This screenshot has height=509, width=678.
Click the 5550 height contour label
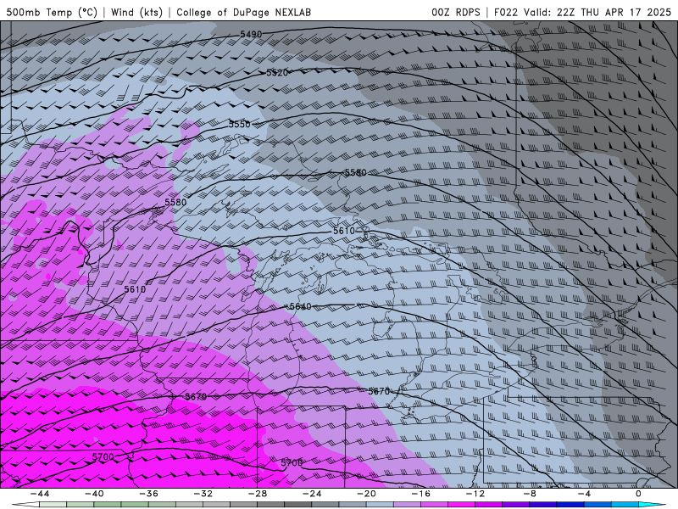click(x=239, y=124)
